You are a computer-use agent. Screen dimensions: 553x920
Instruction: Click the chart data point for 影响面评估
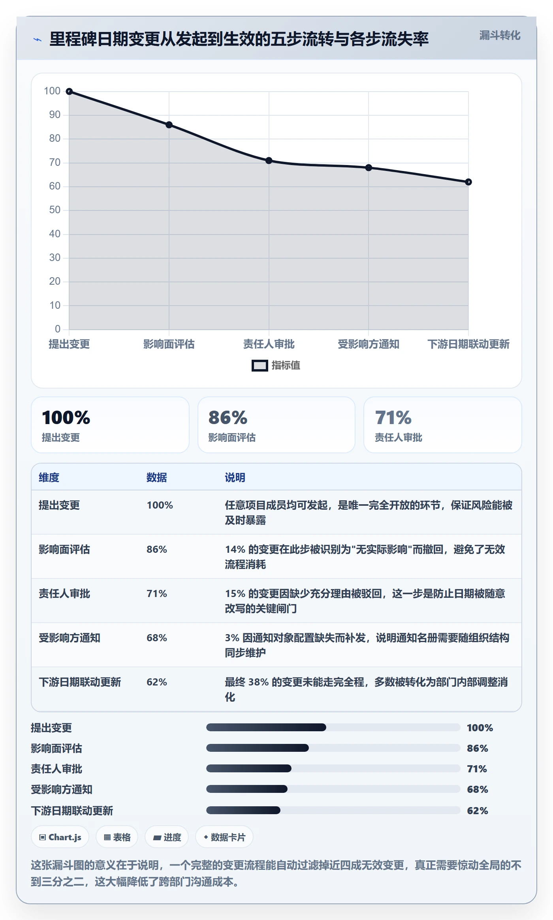tap(169, 125)
